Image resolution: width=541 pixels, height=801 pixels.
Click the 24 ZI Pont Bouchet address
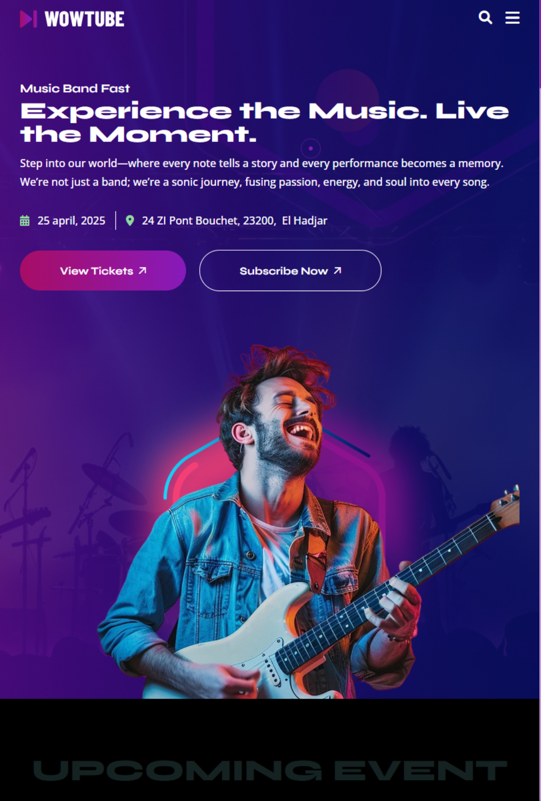coord(235,221)
